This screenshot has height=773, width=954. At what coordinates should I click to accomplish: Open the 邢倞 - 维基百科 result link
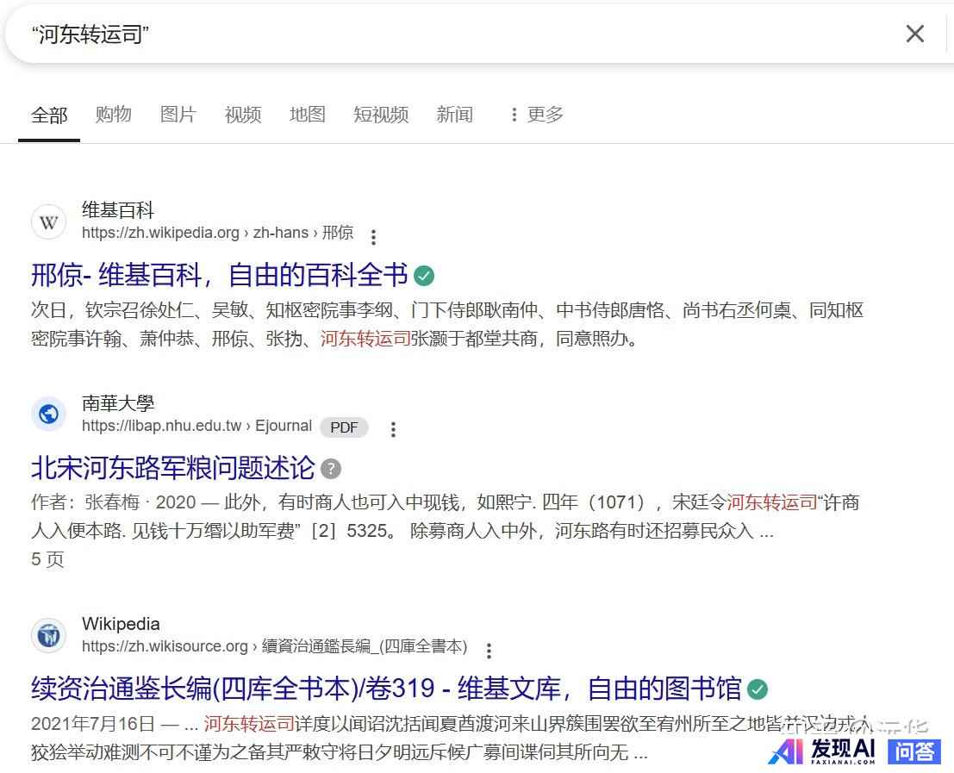click(x=219, y=275)
